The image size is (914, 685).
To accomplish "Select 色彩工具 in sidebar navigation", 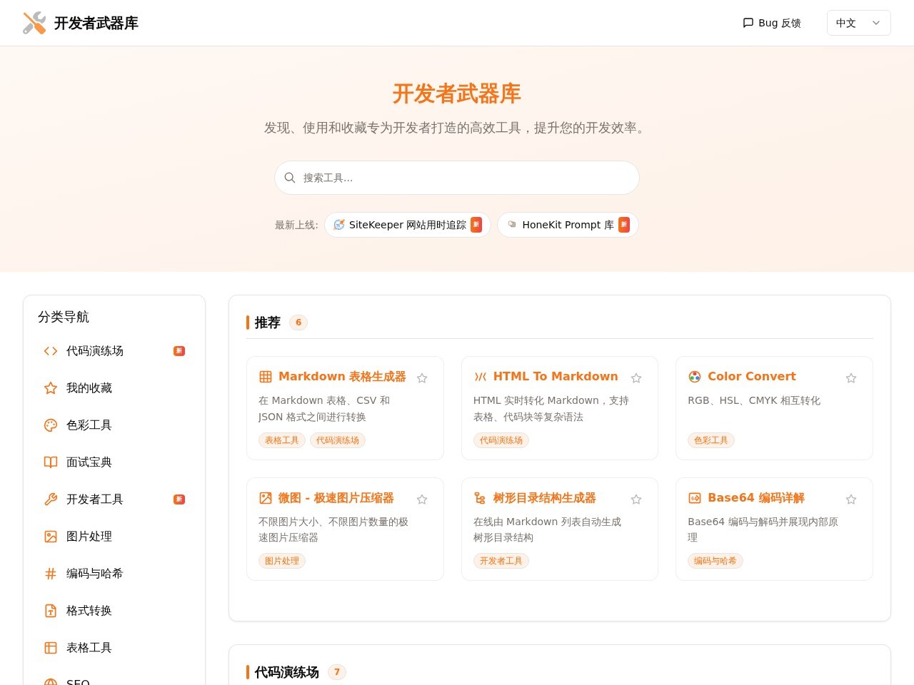I will click(114, 425).
